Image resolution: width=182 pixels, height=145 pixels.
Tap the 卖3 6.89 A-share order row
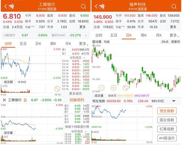tap(77, 106)
